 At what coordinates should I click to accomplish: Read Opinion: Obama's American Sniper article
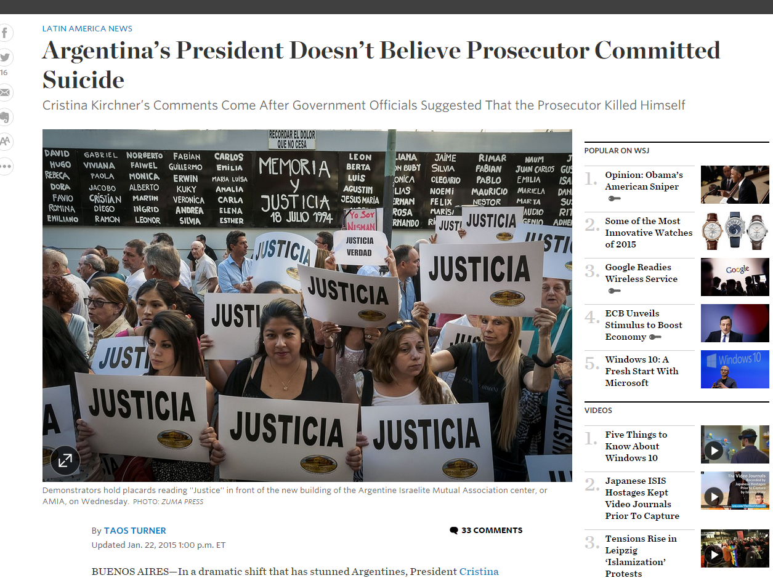tap(644, 181)
